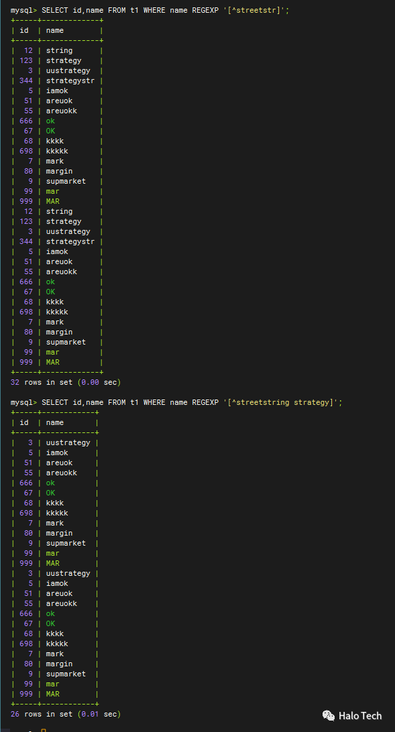Click 'name' column header of the 26-row result

(x=54, y=422)
